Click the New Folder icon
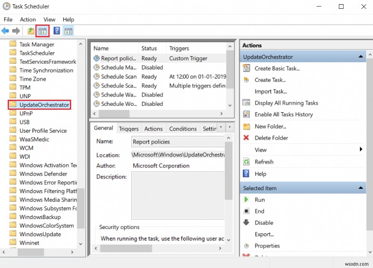Image resolution: width=373 pixels, height=268 pixels. (x=247, y=126)
